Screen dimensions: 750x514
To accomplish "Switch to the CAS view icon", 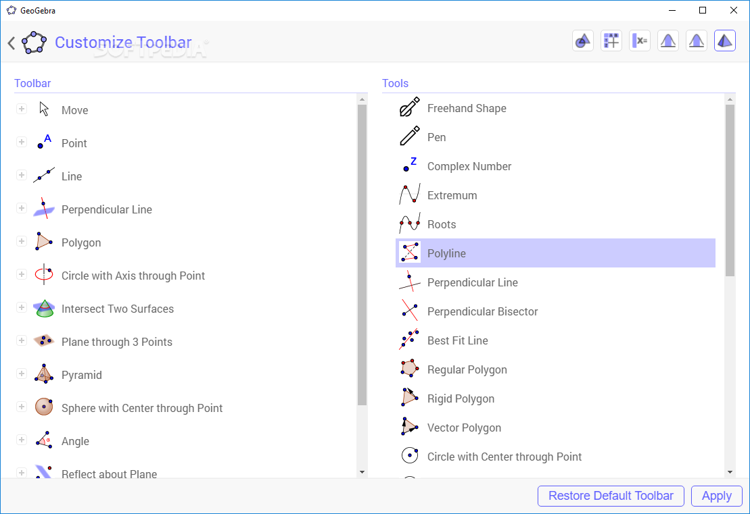I will click(x=640, y=41).
